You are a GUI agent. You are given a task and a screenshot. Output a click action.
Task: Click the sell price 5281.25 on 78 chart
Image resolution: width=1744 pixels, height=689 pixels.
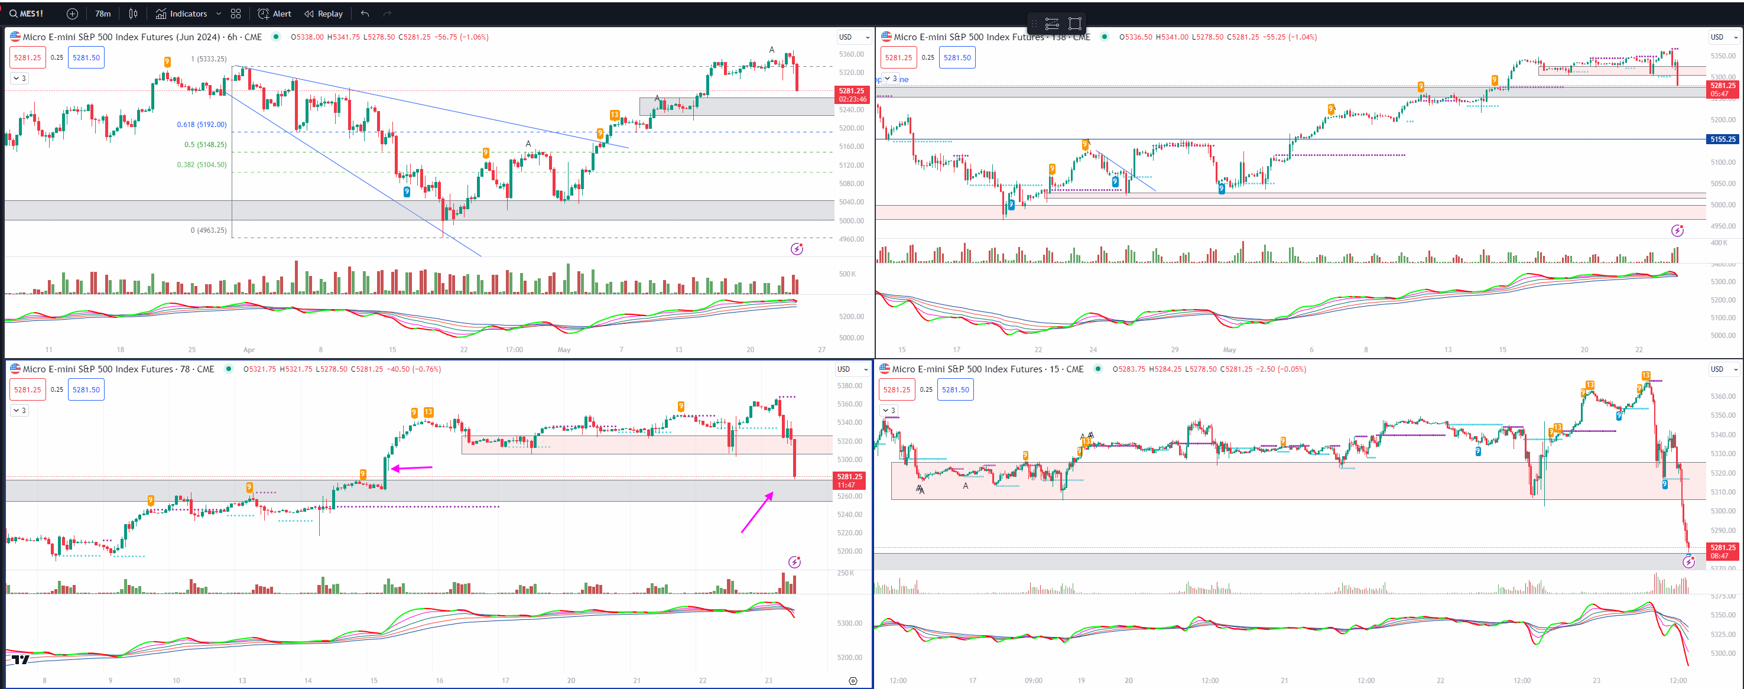28,390
